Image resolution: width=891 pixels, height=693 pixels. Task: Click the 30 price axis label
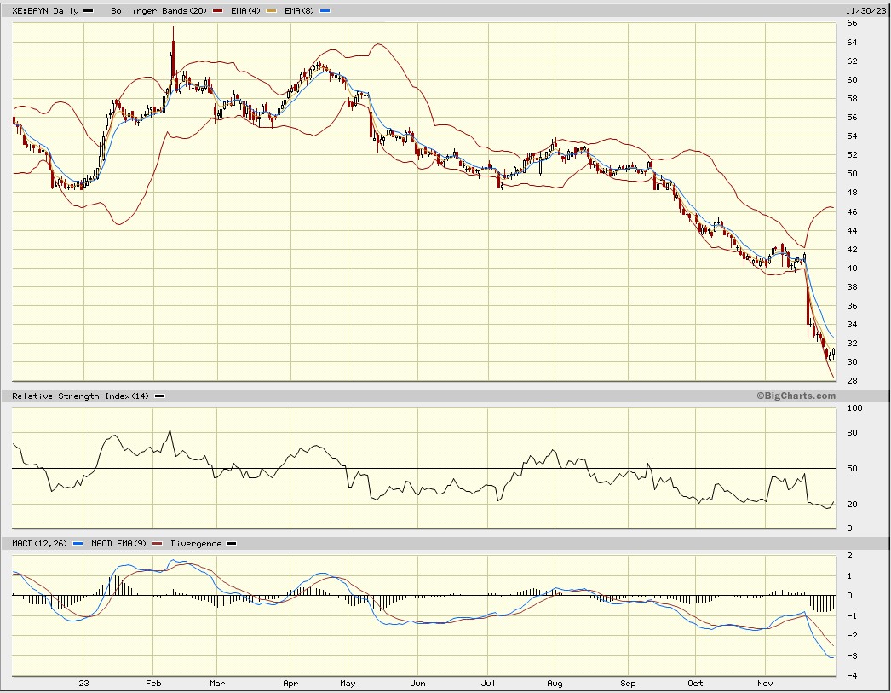[852, 361]
